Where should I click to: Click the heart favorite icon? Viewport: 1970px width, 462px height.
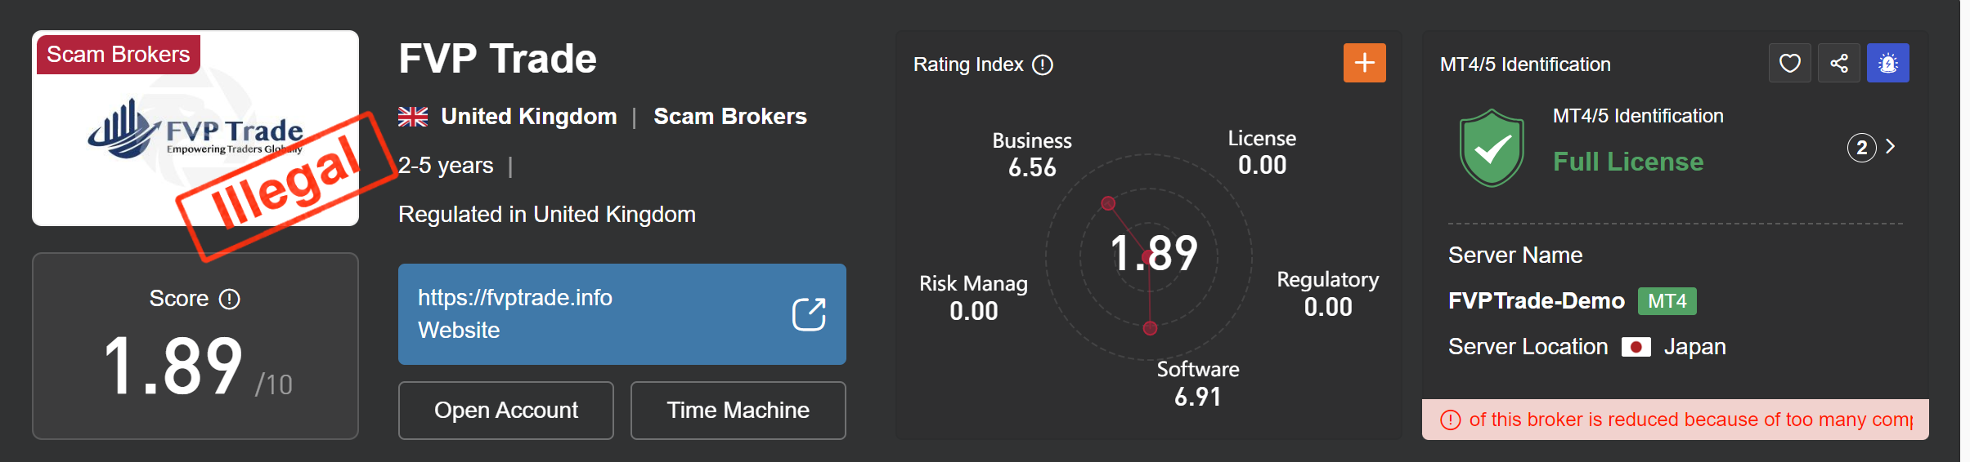[x=1789, y=63]
